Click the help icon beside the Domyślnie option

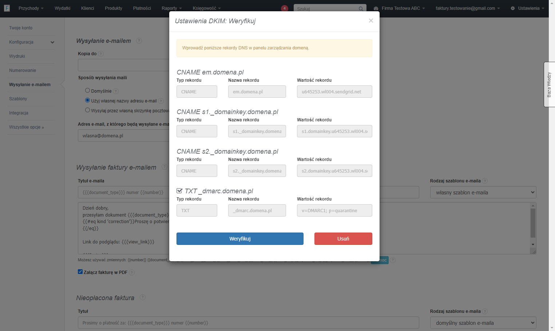pos(116,91)
